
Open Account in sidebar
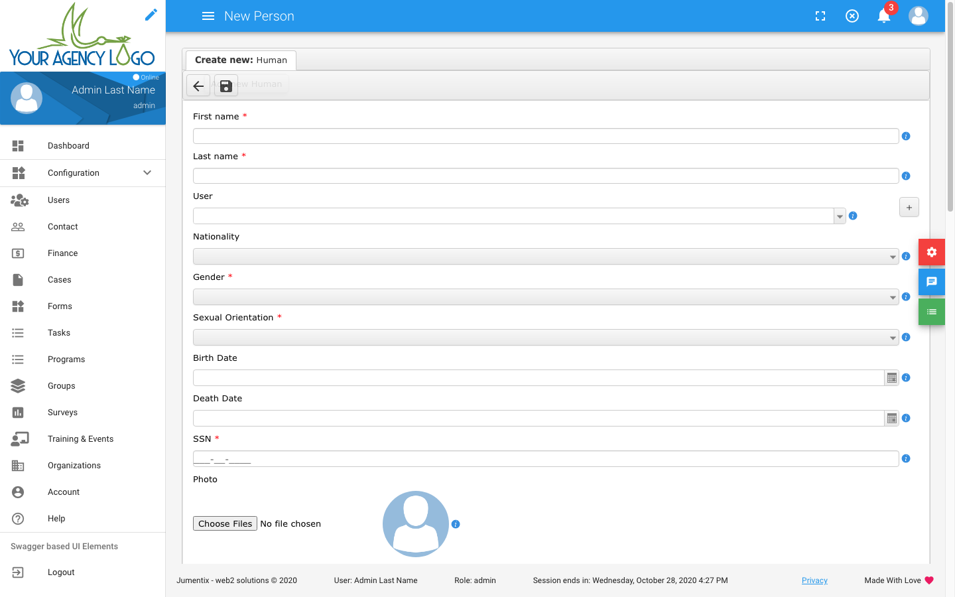[x=83, y=492]
